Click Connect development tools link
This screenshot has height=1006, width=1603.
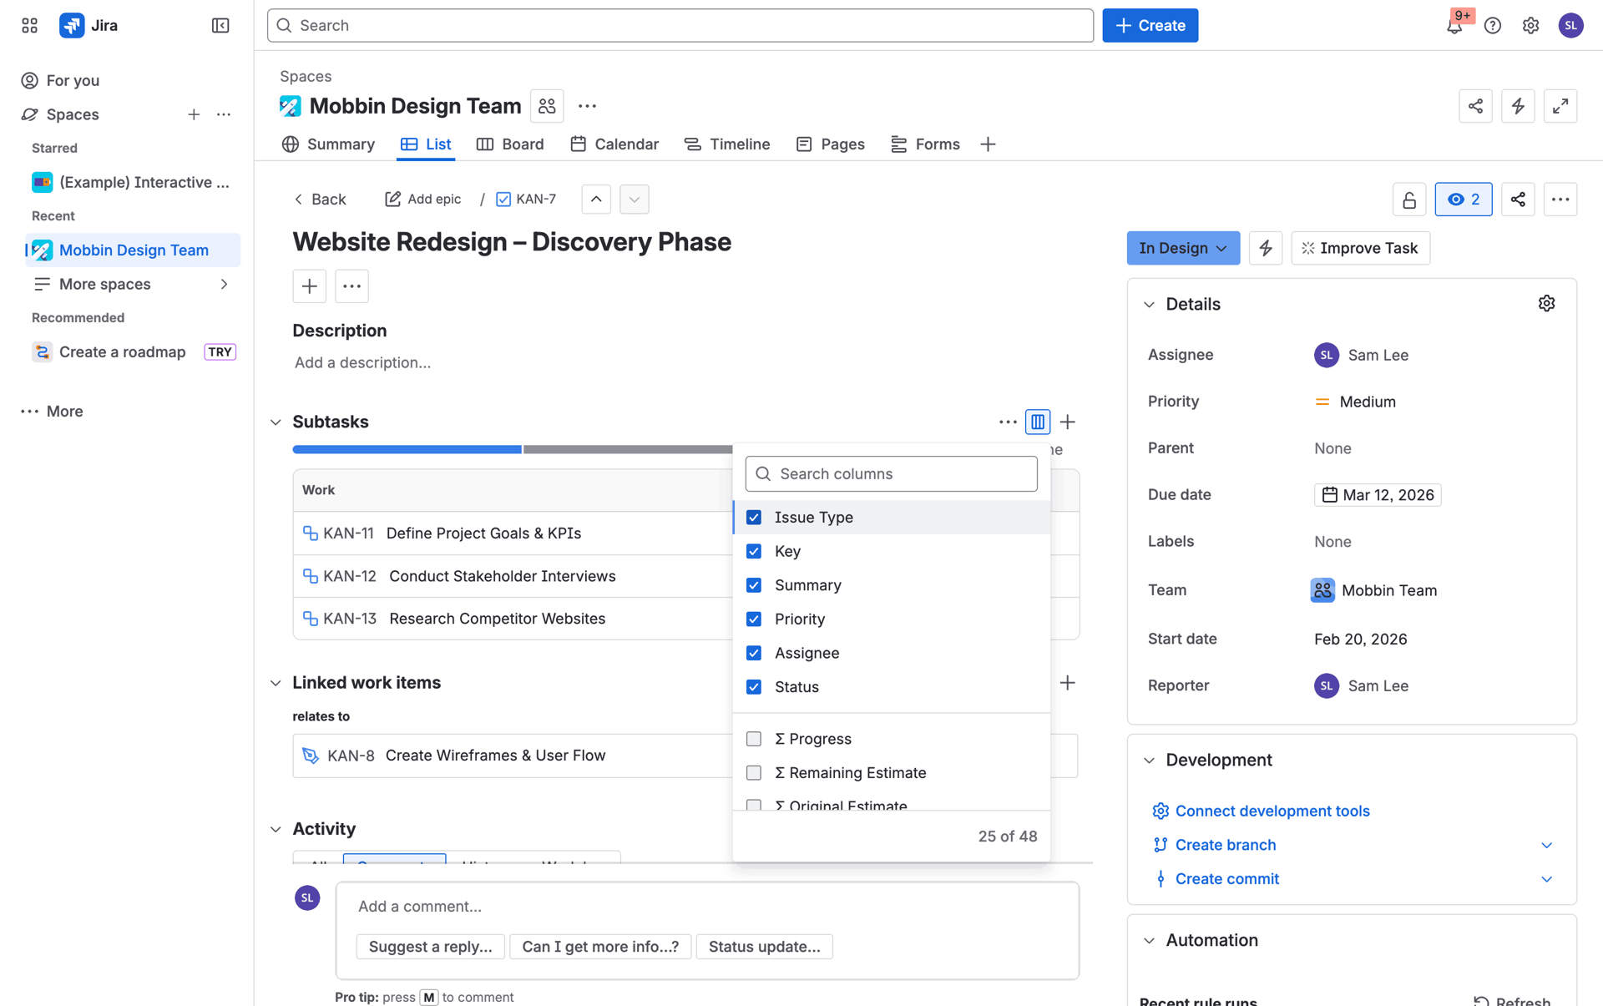pos(1272,811)
